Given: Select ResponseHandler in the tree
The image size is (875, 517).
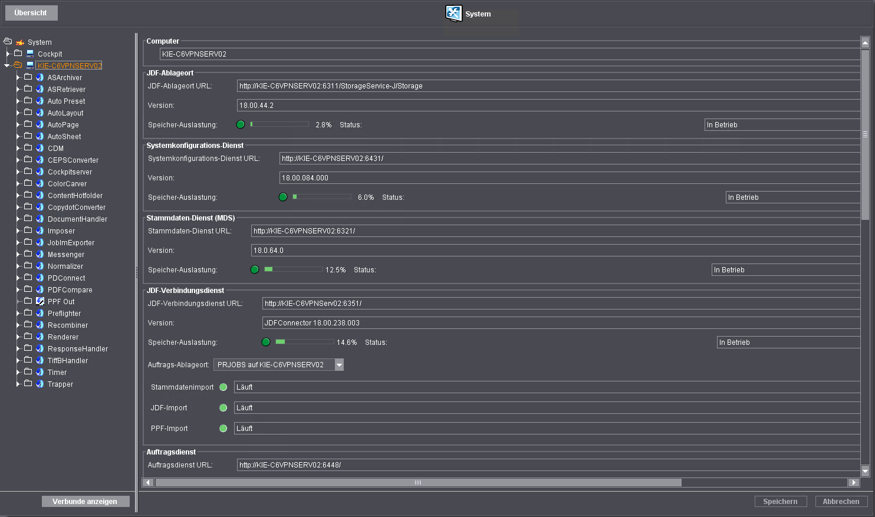Looking at the screenshot, I should pos(78,349).
